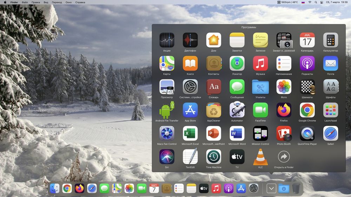Launch Microsoft PowerPoint
This screenshot has width=351, height=197.
pos(213,133)
